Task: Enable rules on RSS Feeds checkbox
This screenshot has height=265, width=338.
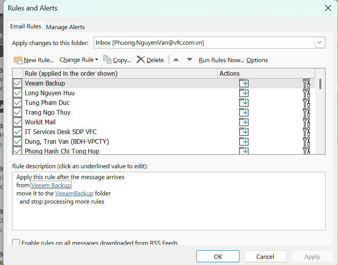Action: coord(16,243)
